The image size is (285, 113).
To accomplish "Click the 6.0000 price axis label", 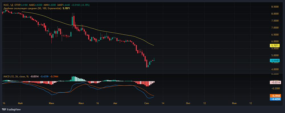I will click(275, 42).
